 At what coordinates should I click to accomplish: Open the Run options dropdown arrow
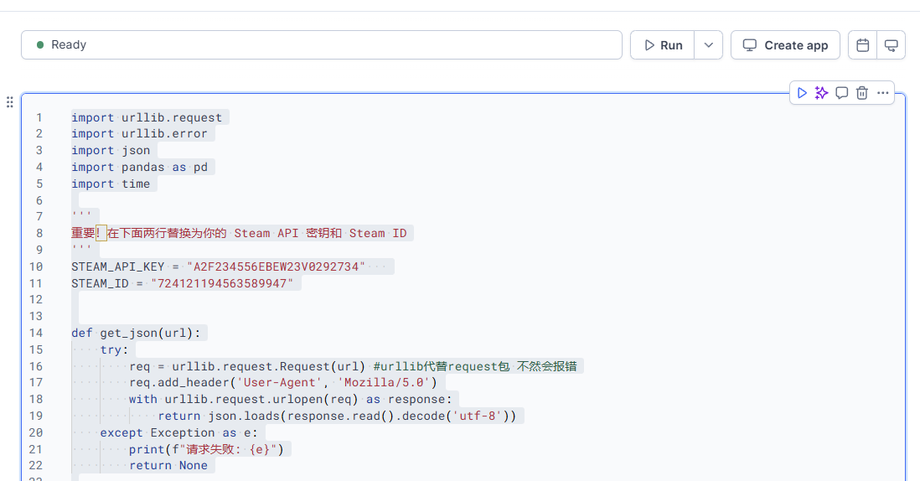pyautogui.click(x=708, y=45)
